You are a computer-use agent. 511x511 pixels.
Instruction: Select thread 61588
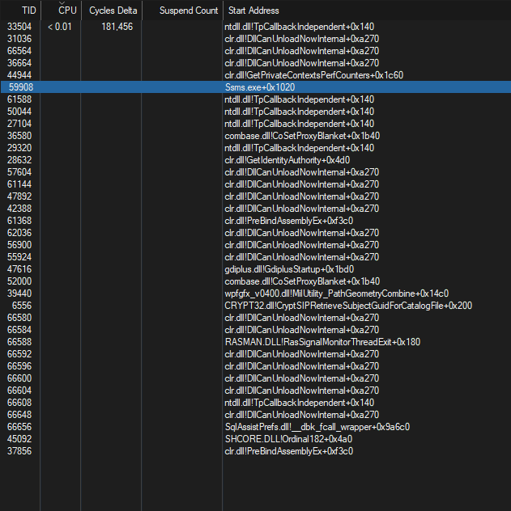point(256,99)
